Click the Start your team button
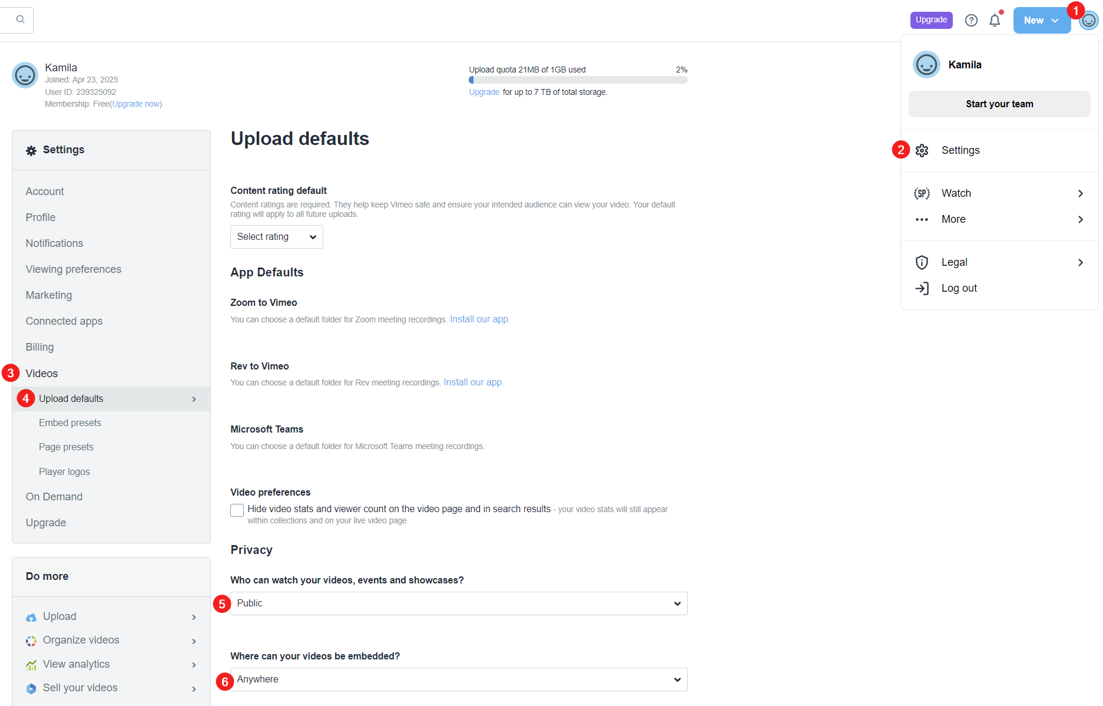1103x706 pixels. point(999,104)
